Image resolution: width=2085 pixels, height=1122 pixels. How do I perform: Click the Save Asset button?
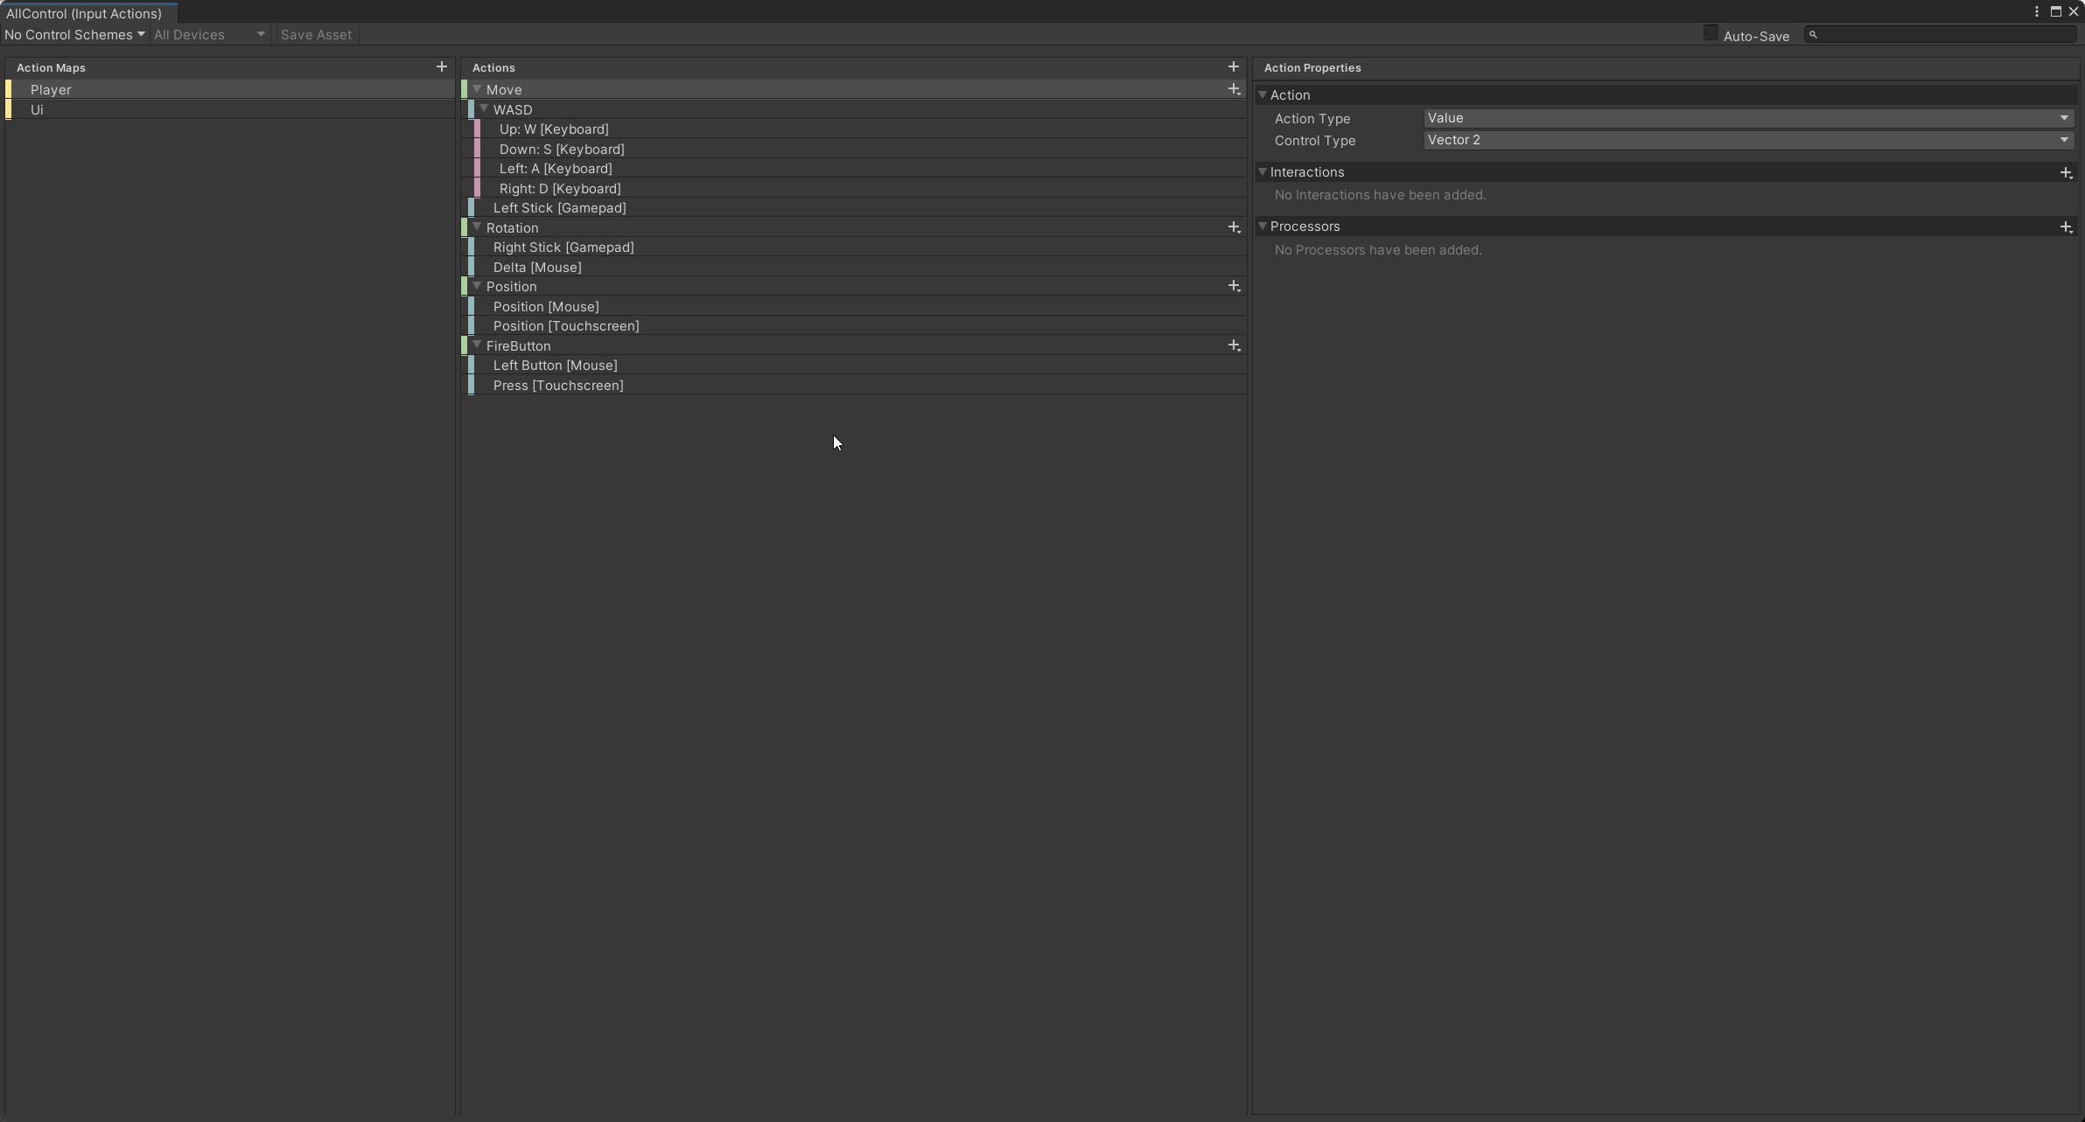pos(316,34)
